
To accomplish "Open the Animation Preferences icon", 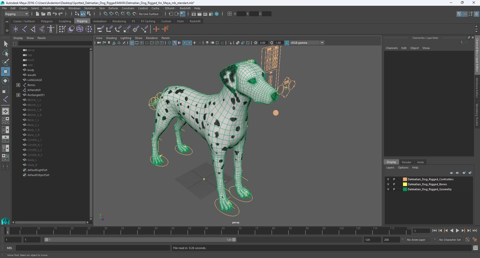I will click(475, 240).
